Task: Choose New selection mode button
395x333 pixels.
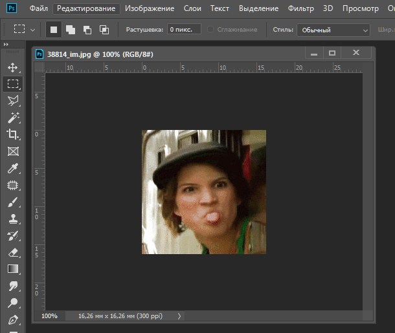Action: pos(53,30)
